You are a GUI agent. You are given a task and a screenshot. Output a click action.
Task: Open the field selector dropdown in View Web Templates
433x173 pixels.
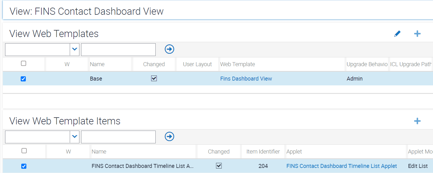coord(74,49)
